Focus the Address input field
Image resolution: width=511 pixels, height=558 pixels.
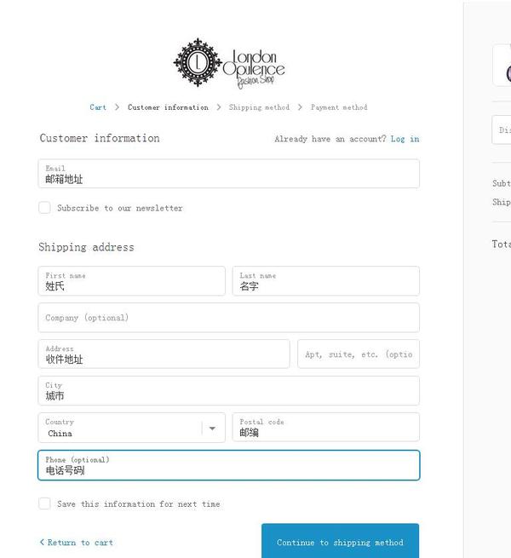coord(164,354)
